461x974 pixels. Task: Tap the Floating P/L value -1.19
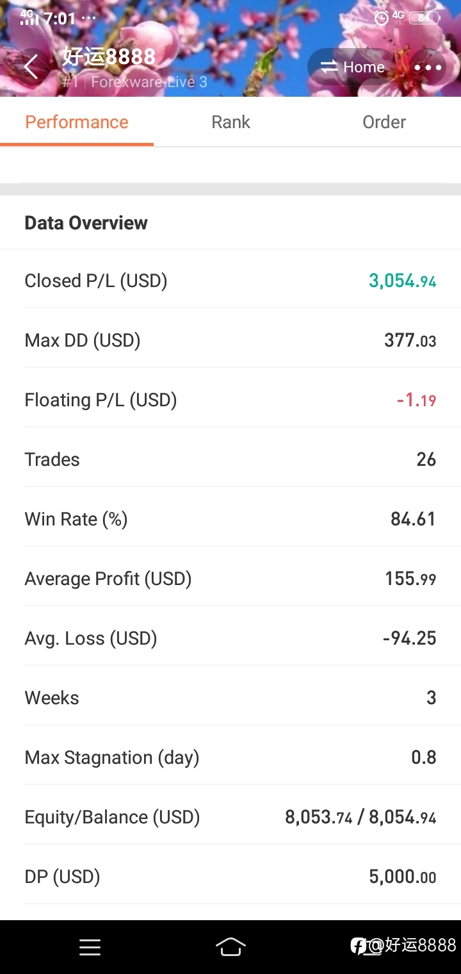click(x=416, y=400)
